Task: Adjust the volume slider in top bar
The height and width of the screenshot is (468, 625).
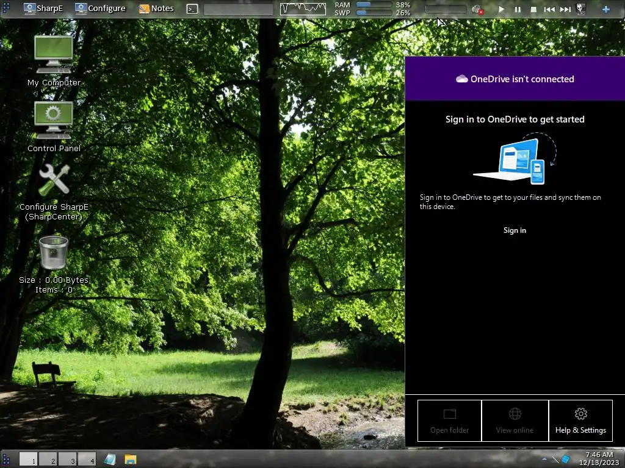Action: point(446,9)
